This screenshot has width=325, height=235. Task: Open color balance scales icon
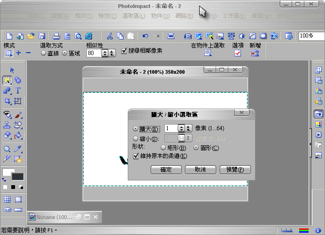231,36
